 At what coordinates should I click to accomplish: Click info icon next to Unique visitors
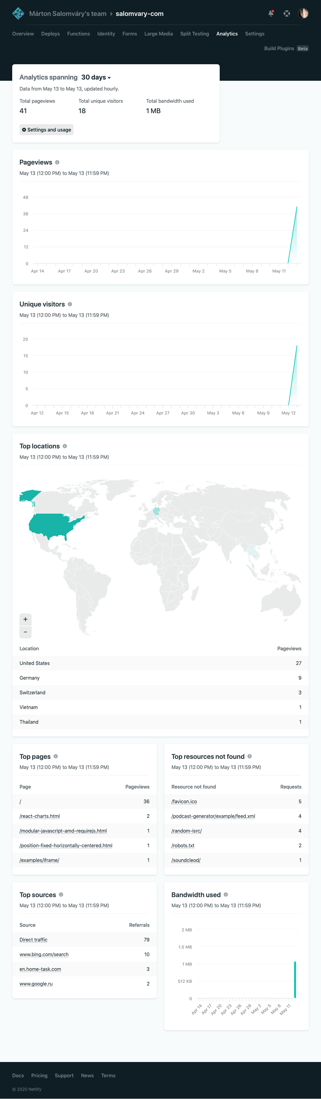(70, 305)
